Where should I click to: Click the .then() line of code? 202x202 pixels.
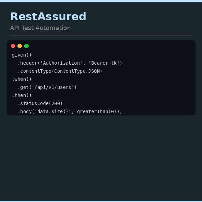22,95
